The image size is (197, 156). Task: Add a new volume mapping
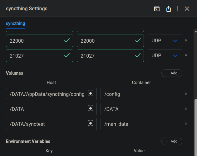click(172, 73)
